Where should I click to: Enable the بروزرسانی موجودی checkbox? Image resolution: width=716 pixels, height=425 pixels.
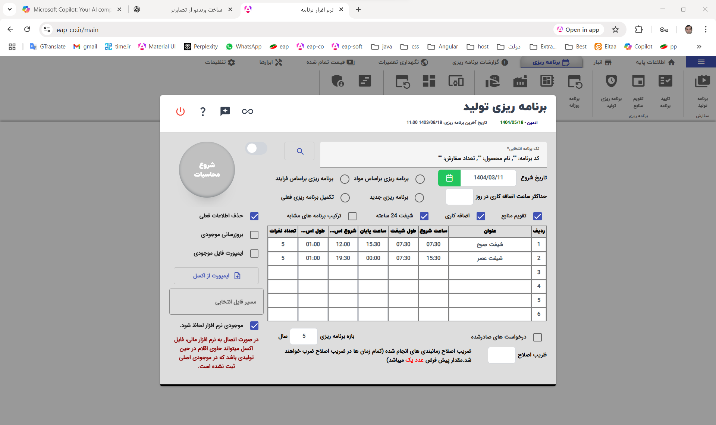254,235
